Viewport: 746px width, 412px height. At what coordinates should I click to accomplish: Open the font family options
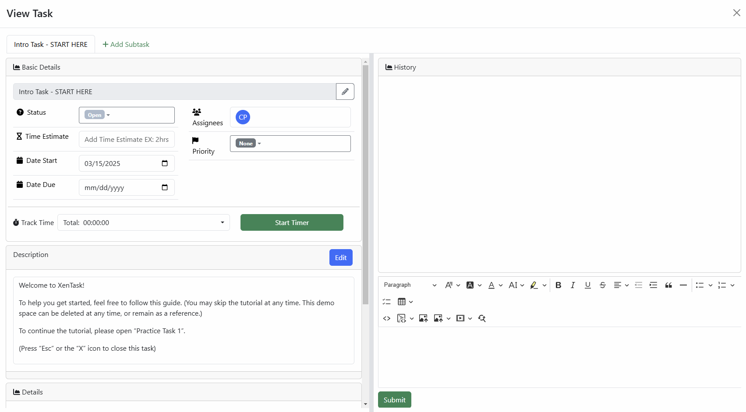pyautogui.click(x=453, y=285)
